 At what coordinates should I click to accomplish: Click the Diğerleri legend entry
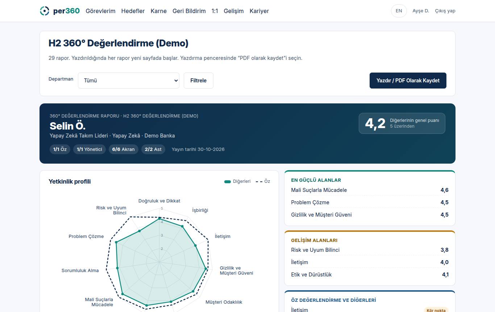(237, 181)
